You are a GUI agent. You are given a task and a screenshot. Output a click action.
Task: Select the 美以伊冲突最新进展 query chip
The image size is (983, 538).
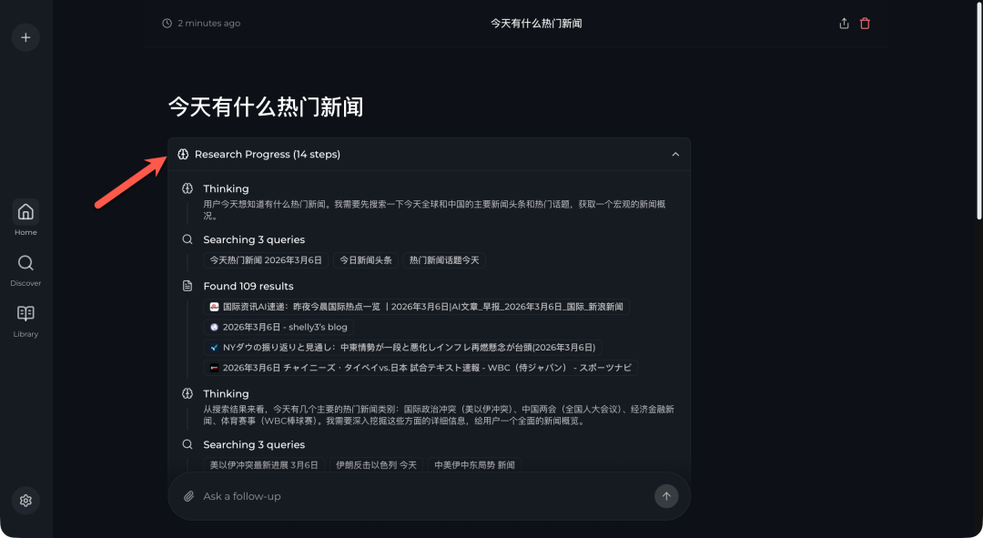(x=263, y=464)
